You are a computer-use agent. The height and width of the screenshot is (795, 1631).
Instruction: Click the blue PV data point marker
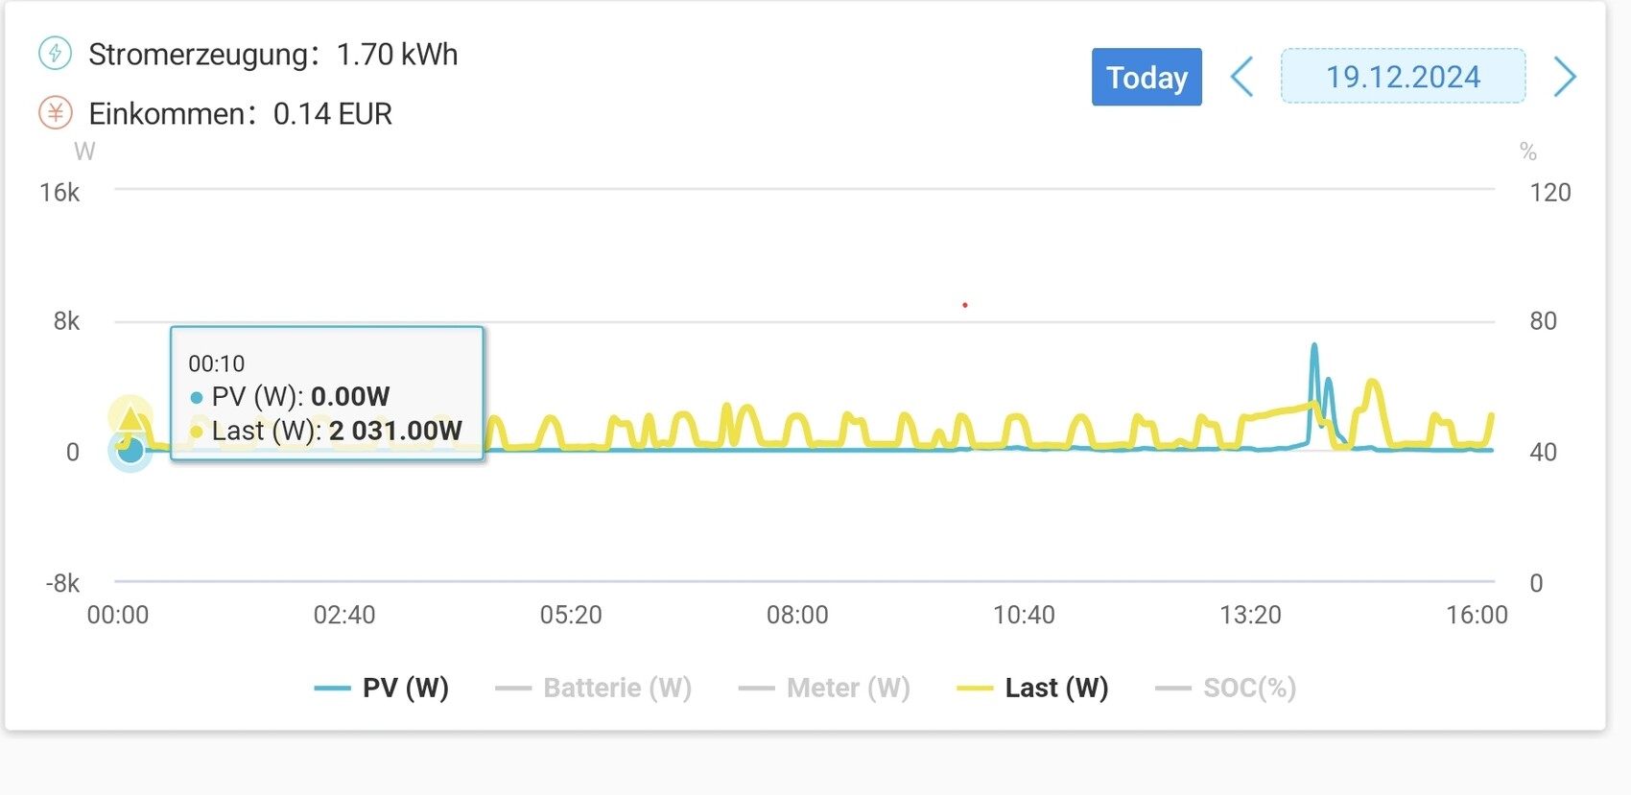(130, 449)
